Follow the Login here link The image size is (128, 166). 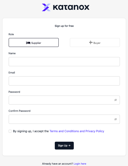click(x=80, y=164)
